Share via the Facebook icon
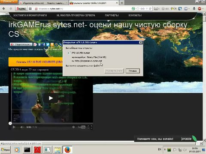 (44, 44)
